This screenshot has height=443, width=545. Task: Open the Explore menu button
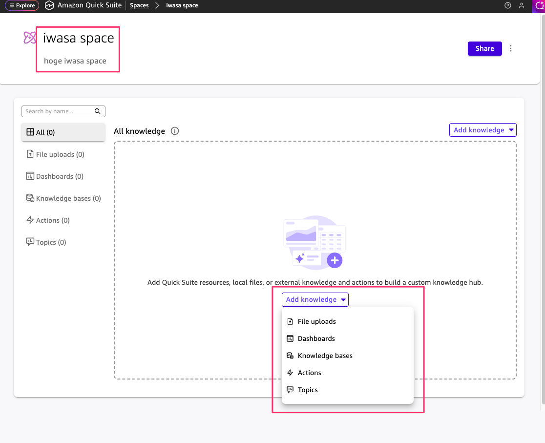pyautogui.click(x=22, y=5)
